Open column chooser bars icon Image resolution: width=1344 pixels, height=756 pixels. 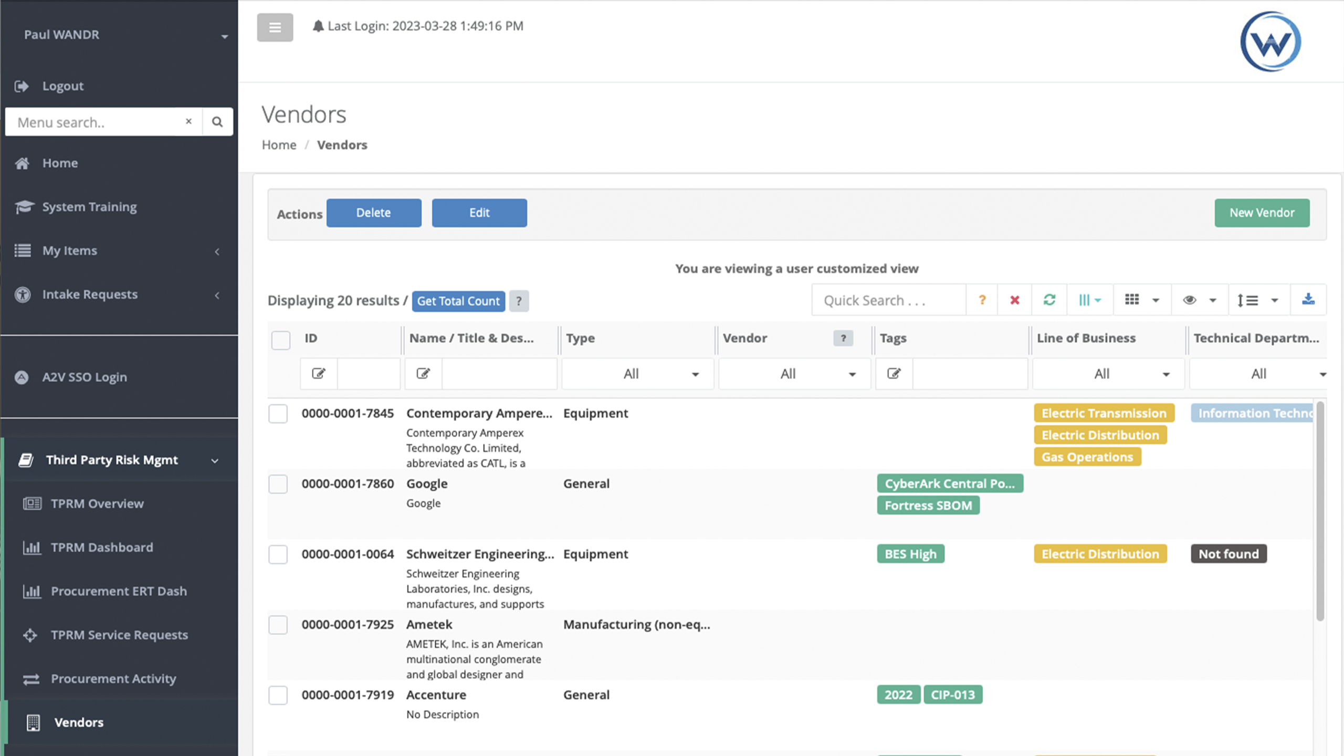pos(1089,300)
